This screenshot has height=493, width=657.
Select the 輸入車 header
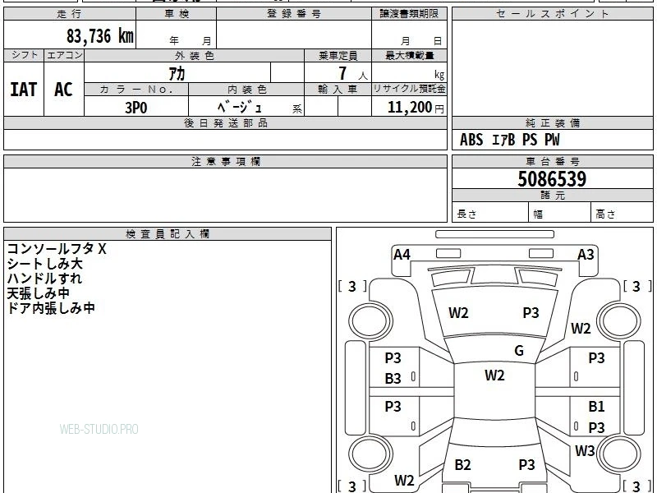click(x=338, y=90)
